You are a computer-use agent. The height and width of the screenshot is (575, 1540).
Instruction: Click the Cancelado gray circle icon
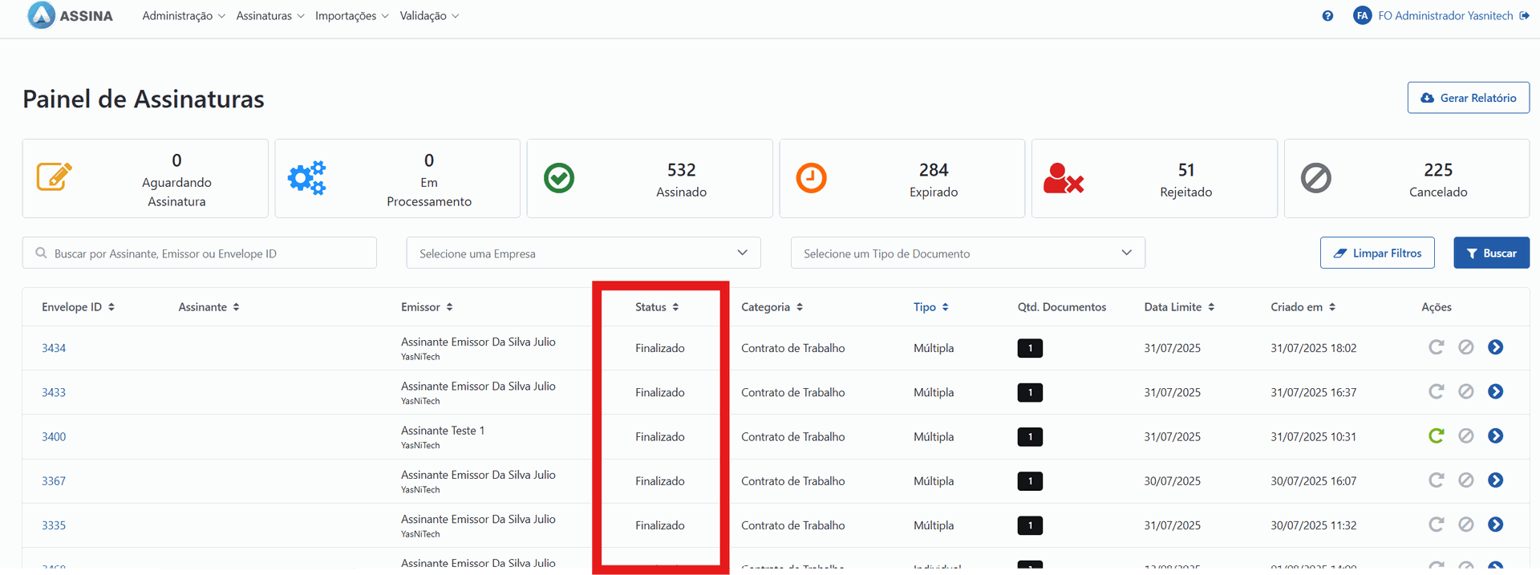point(1315,178)
